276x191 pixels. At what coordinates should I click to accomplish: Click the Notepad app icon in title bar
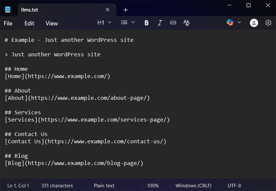[x=8, y=10]
